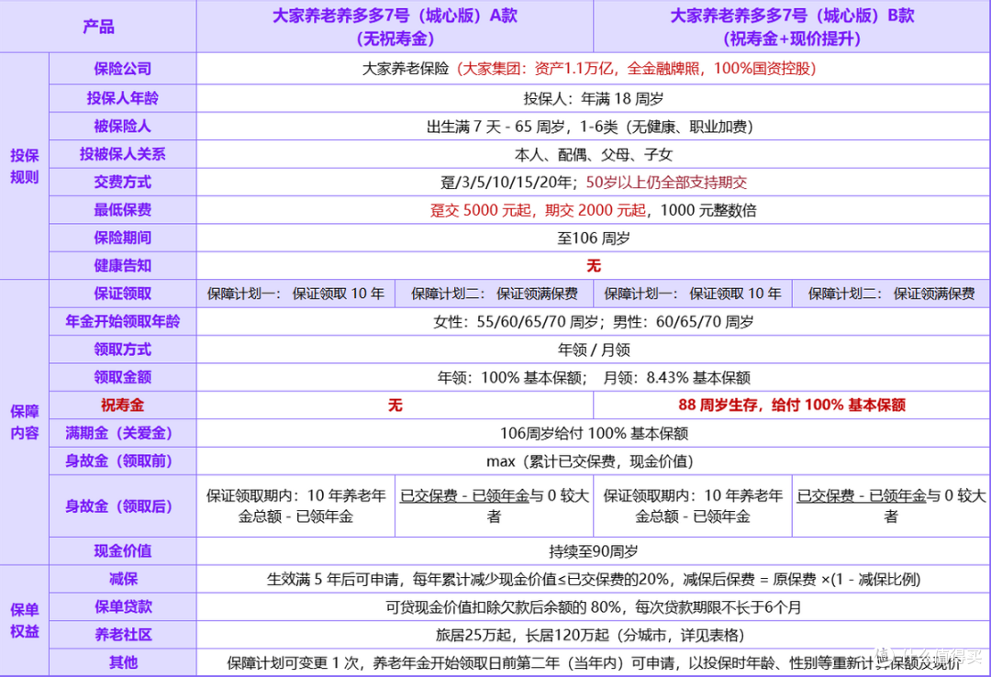Screen dimensions: 991x677
Task: Click the 年领 / 月领 cell
Action: [x=594, y=350]
